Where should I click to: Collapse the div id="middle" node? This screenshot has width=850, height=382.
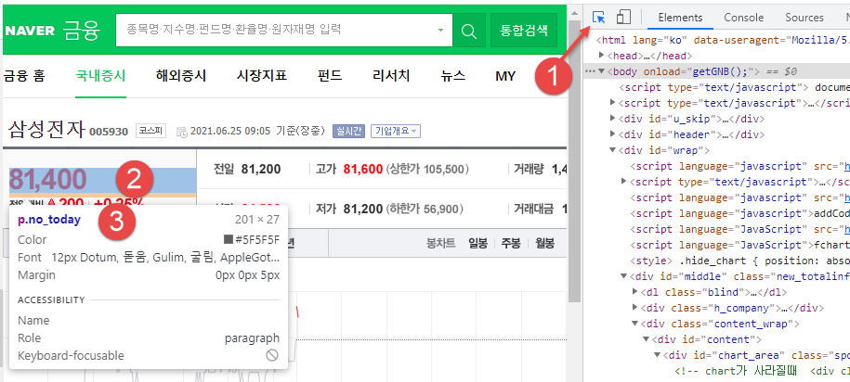(624, 276)
